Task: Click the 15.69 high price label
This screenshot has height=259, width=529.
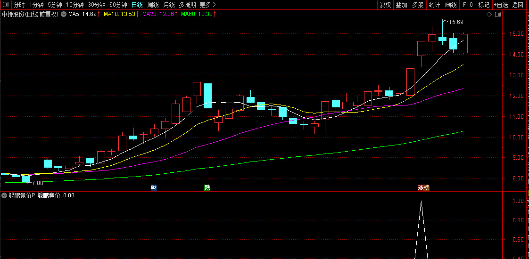Action: tap(456, 22)
